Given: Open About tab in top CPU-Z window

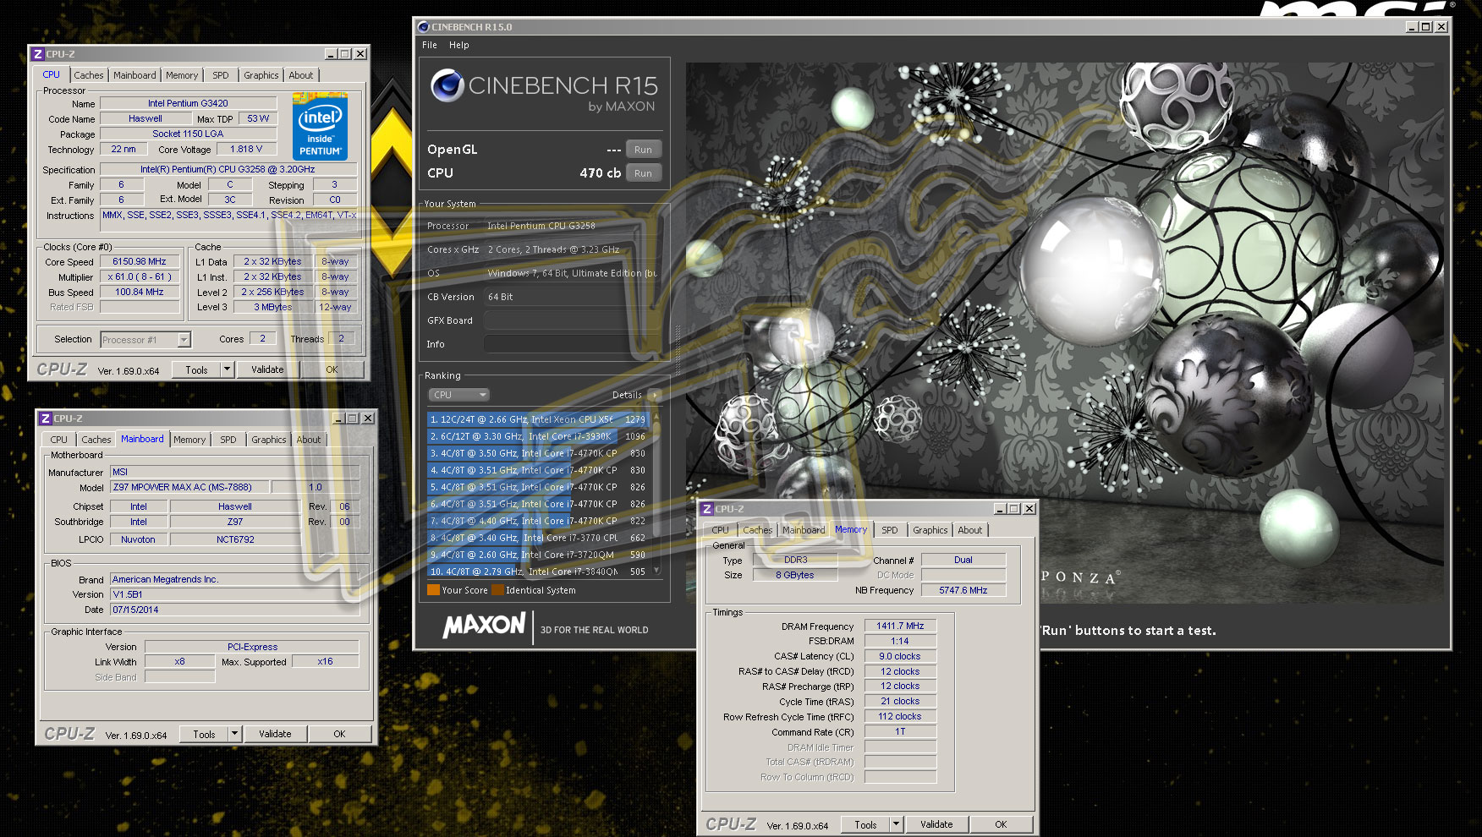Looking at the screenshot, I should coord(301,75).
